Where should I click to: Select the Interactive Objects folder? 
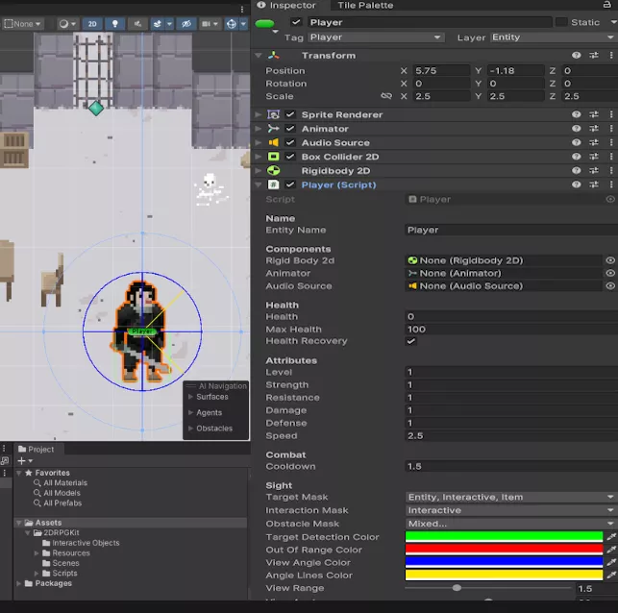click(86, 543)
